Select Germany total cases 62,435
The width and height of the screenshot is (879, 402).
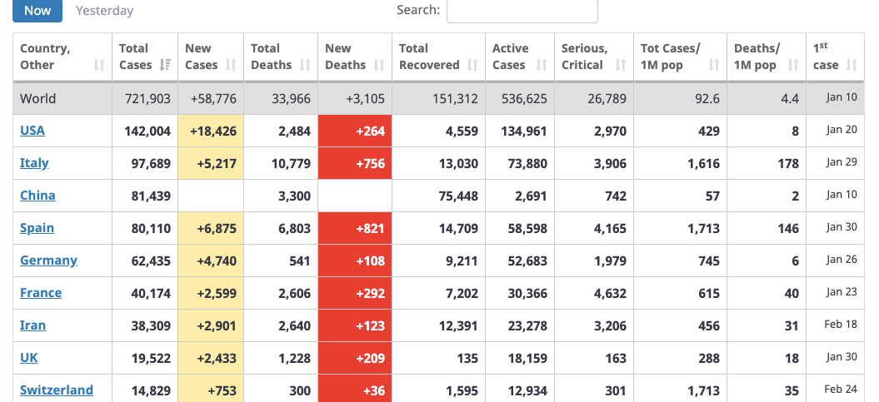151,261
